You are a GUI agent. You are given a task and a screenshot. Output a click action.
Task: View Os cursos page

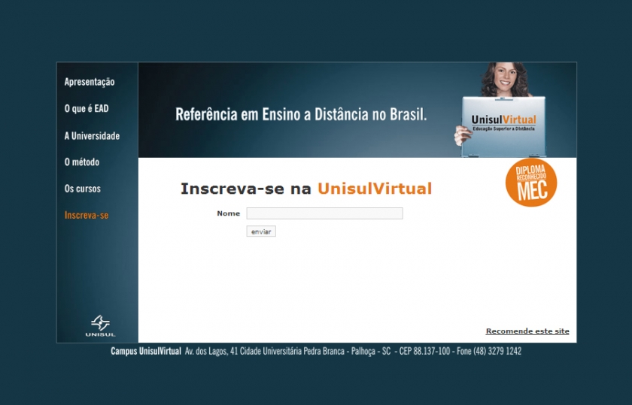coord(83,189)
